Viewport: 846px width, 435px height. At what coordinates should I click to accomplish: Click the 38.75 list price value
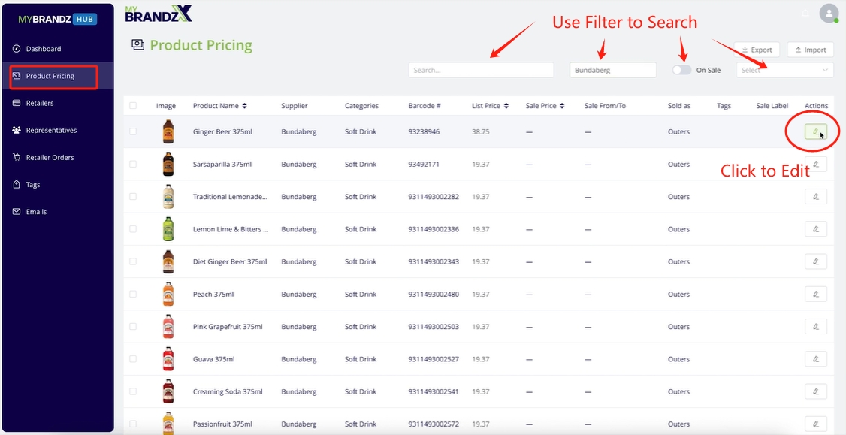coord(481,131)
